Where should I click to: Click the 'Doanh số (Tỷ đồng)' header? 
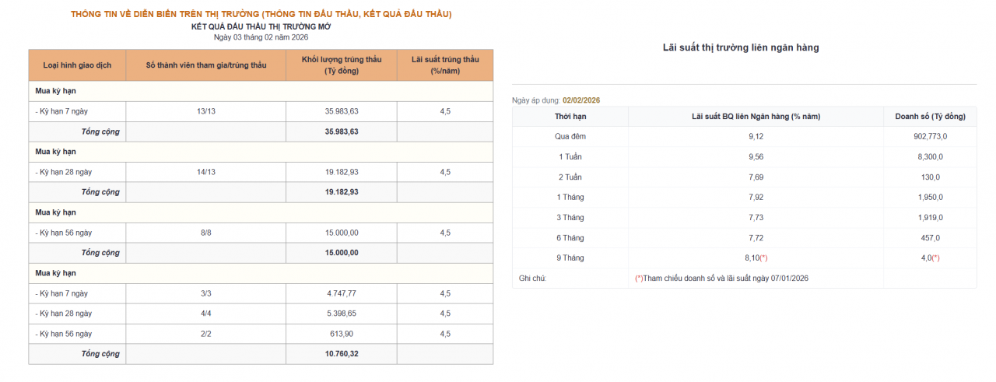pyautogui.click(x=930, y=117)
